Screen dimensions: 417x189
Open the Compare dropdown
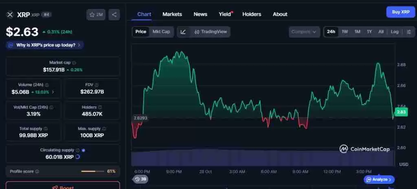pyautogui.click(x=304, y=32)
